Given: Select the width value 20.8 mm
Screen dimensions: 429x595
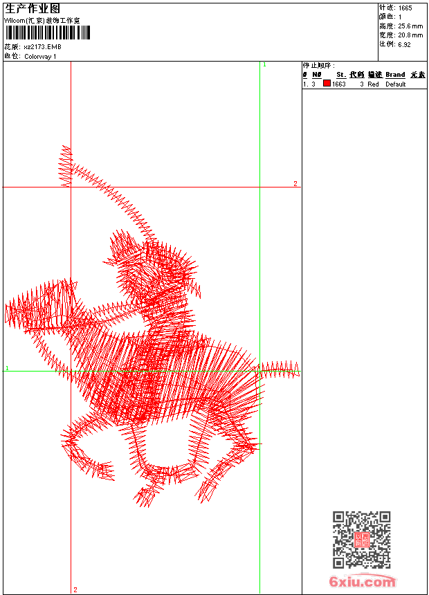Looking at the screenshot, I should 410,35.
